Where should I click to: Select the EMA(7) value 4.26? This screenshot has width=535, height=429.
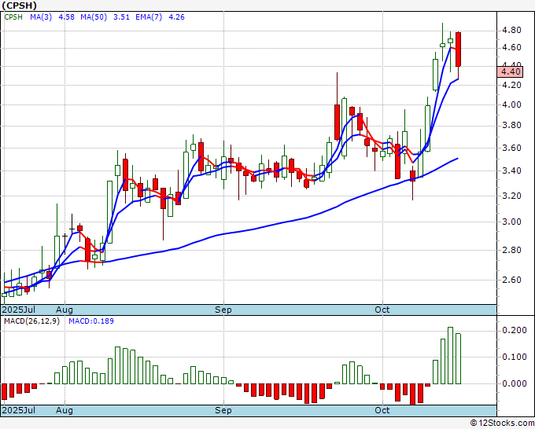[177, 17]
